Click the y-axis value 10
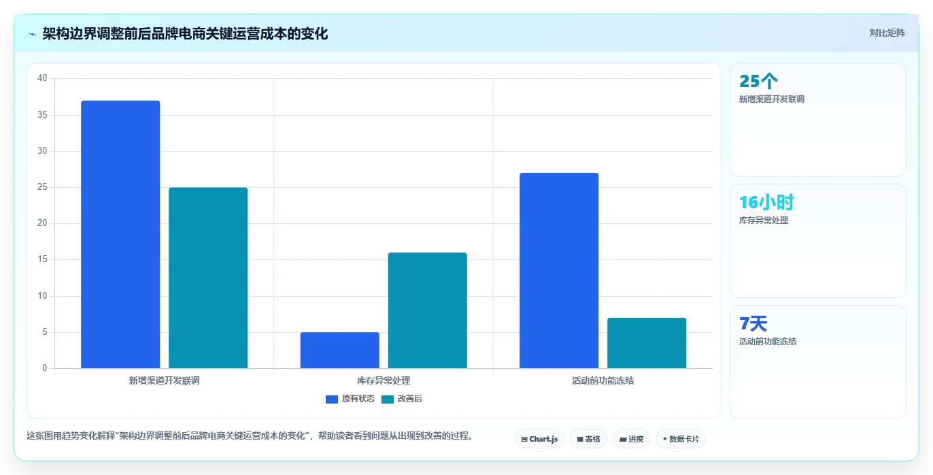The width and height of the screenshot is (933, 475). (x=42, y=296)
